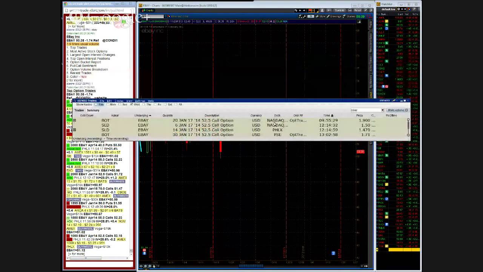Click Put/Call Sentiment link
The image size is (483, 272).
(x=83, y=66)
